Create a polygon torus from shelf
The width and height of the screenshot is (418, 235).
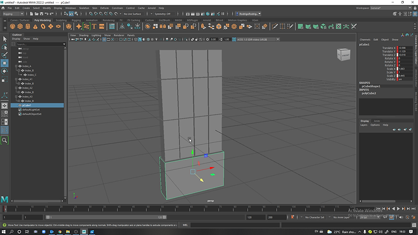point(43,27)
